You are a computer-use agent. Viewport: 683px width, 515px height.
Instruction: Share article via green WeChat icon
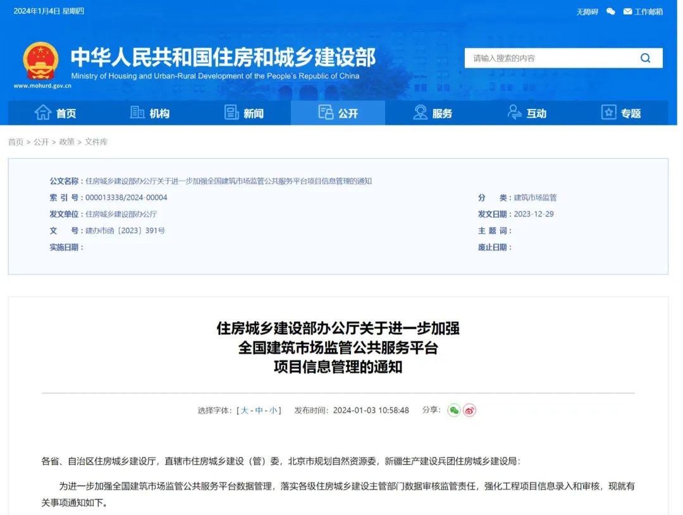453,410
